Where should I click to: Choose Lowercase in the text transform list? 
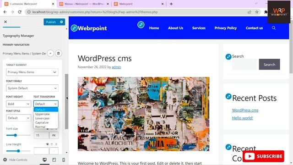coord(46,118)
